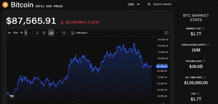Select the 1m chart interval

[9, 33]
